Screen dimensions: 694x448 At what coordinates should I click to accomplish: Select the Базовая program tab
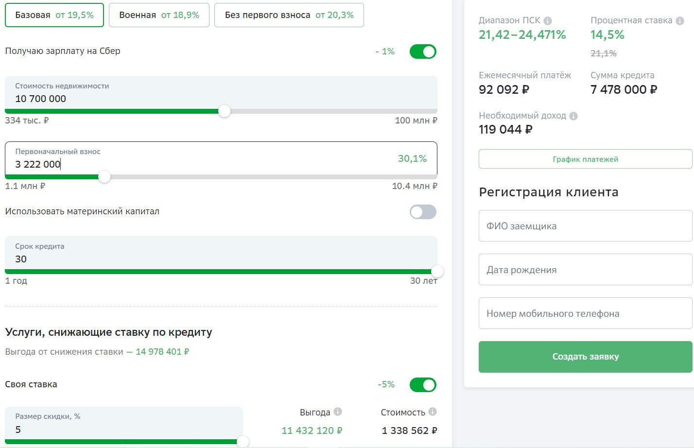coord(54,15)
